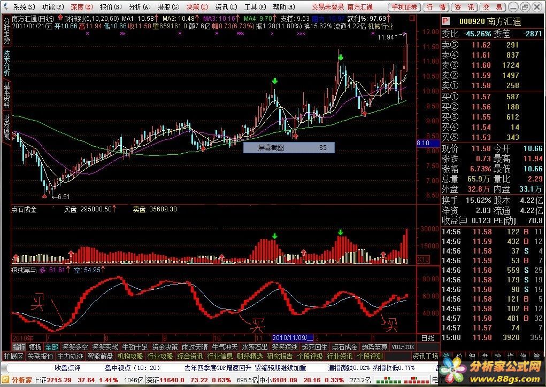Screen dimensions: 546x387
Task: Open the 资讯工场 tab
Action: [x=425, y=357]
